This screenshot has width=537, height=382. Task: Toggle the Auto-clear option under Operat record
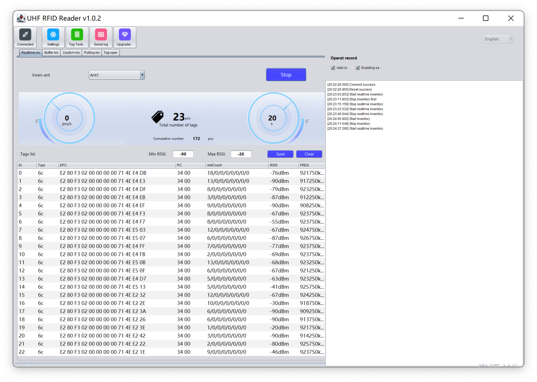(333, 67)
